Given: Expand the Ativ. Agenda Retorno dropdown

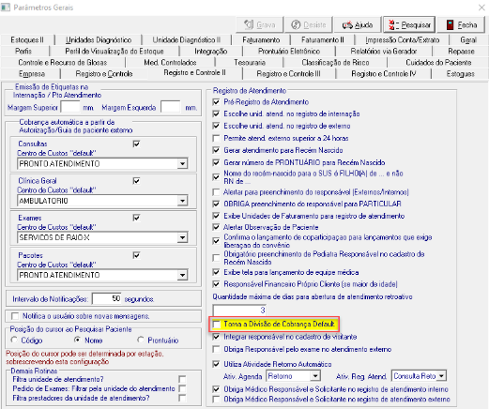Looking at the screenshot, I should (315, 376).
